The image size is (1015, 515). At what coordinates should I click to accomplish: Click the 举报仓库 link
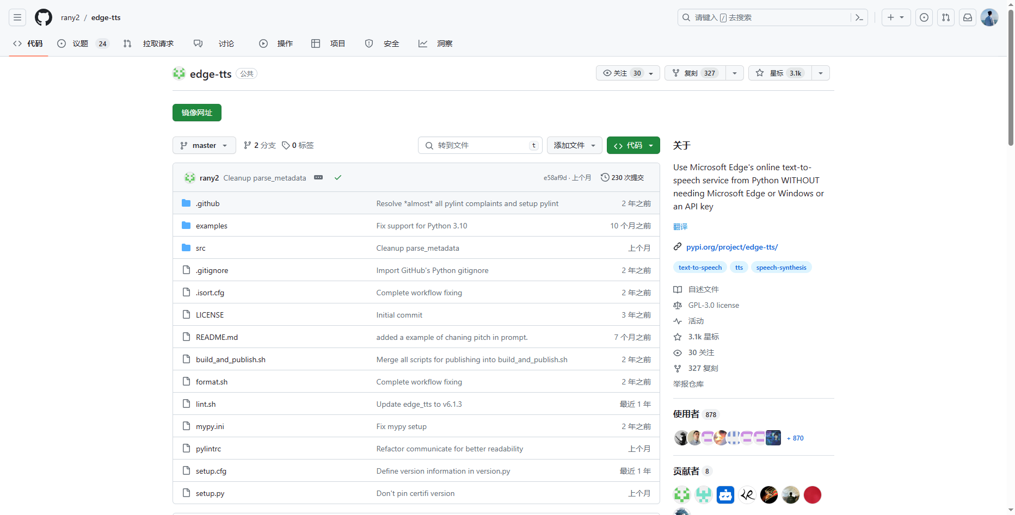pos(688,384)
